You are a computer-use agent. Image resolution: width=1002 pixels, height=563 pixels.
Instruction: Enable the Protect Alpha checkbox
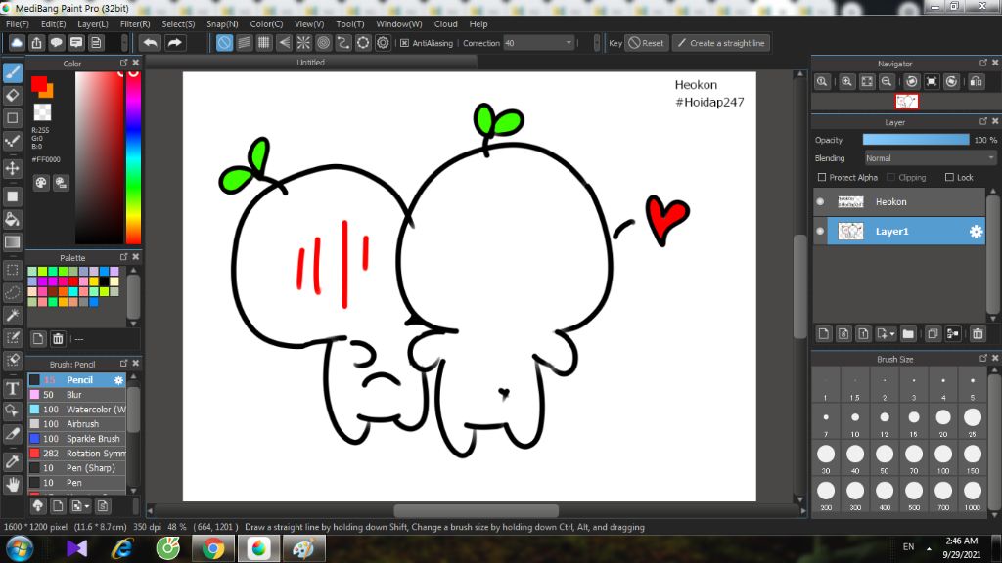click(x=822, y=178)
